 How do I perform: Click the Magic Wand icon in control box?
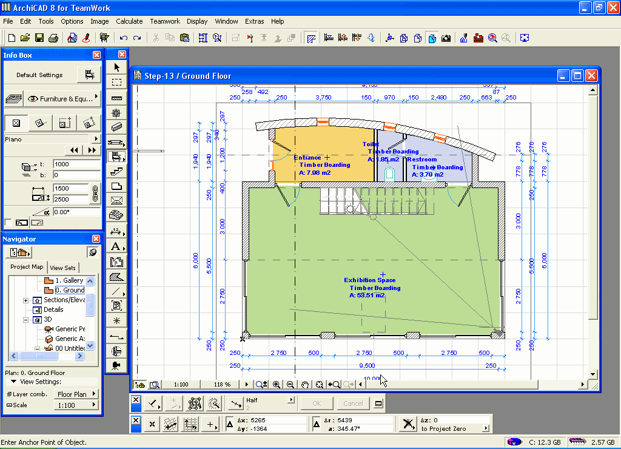click(213, 403)
